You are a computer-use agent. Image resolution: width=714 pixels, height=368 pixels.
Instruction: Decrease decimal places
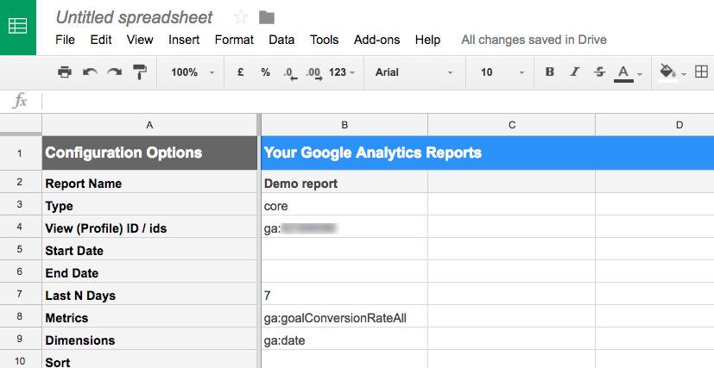tap(290, 73)
